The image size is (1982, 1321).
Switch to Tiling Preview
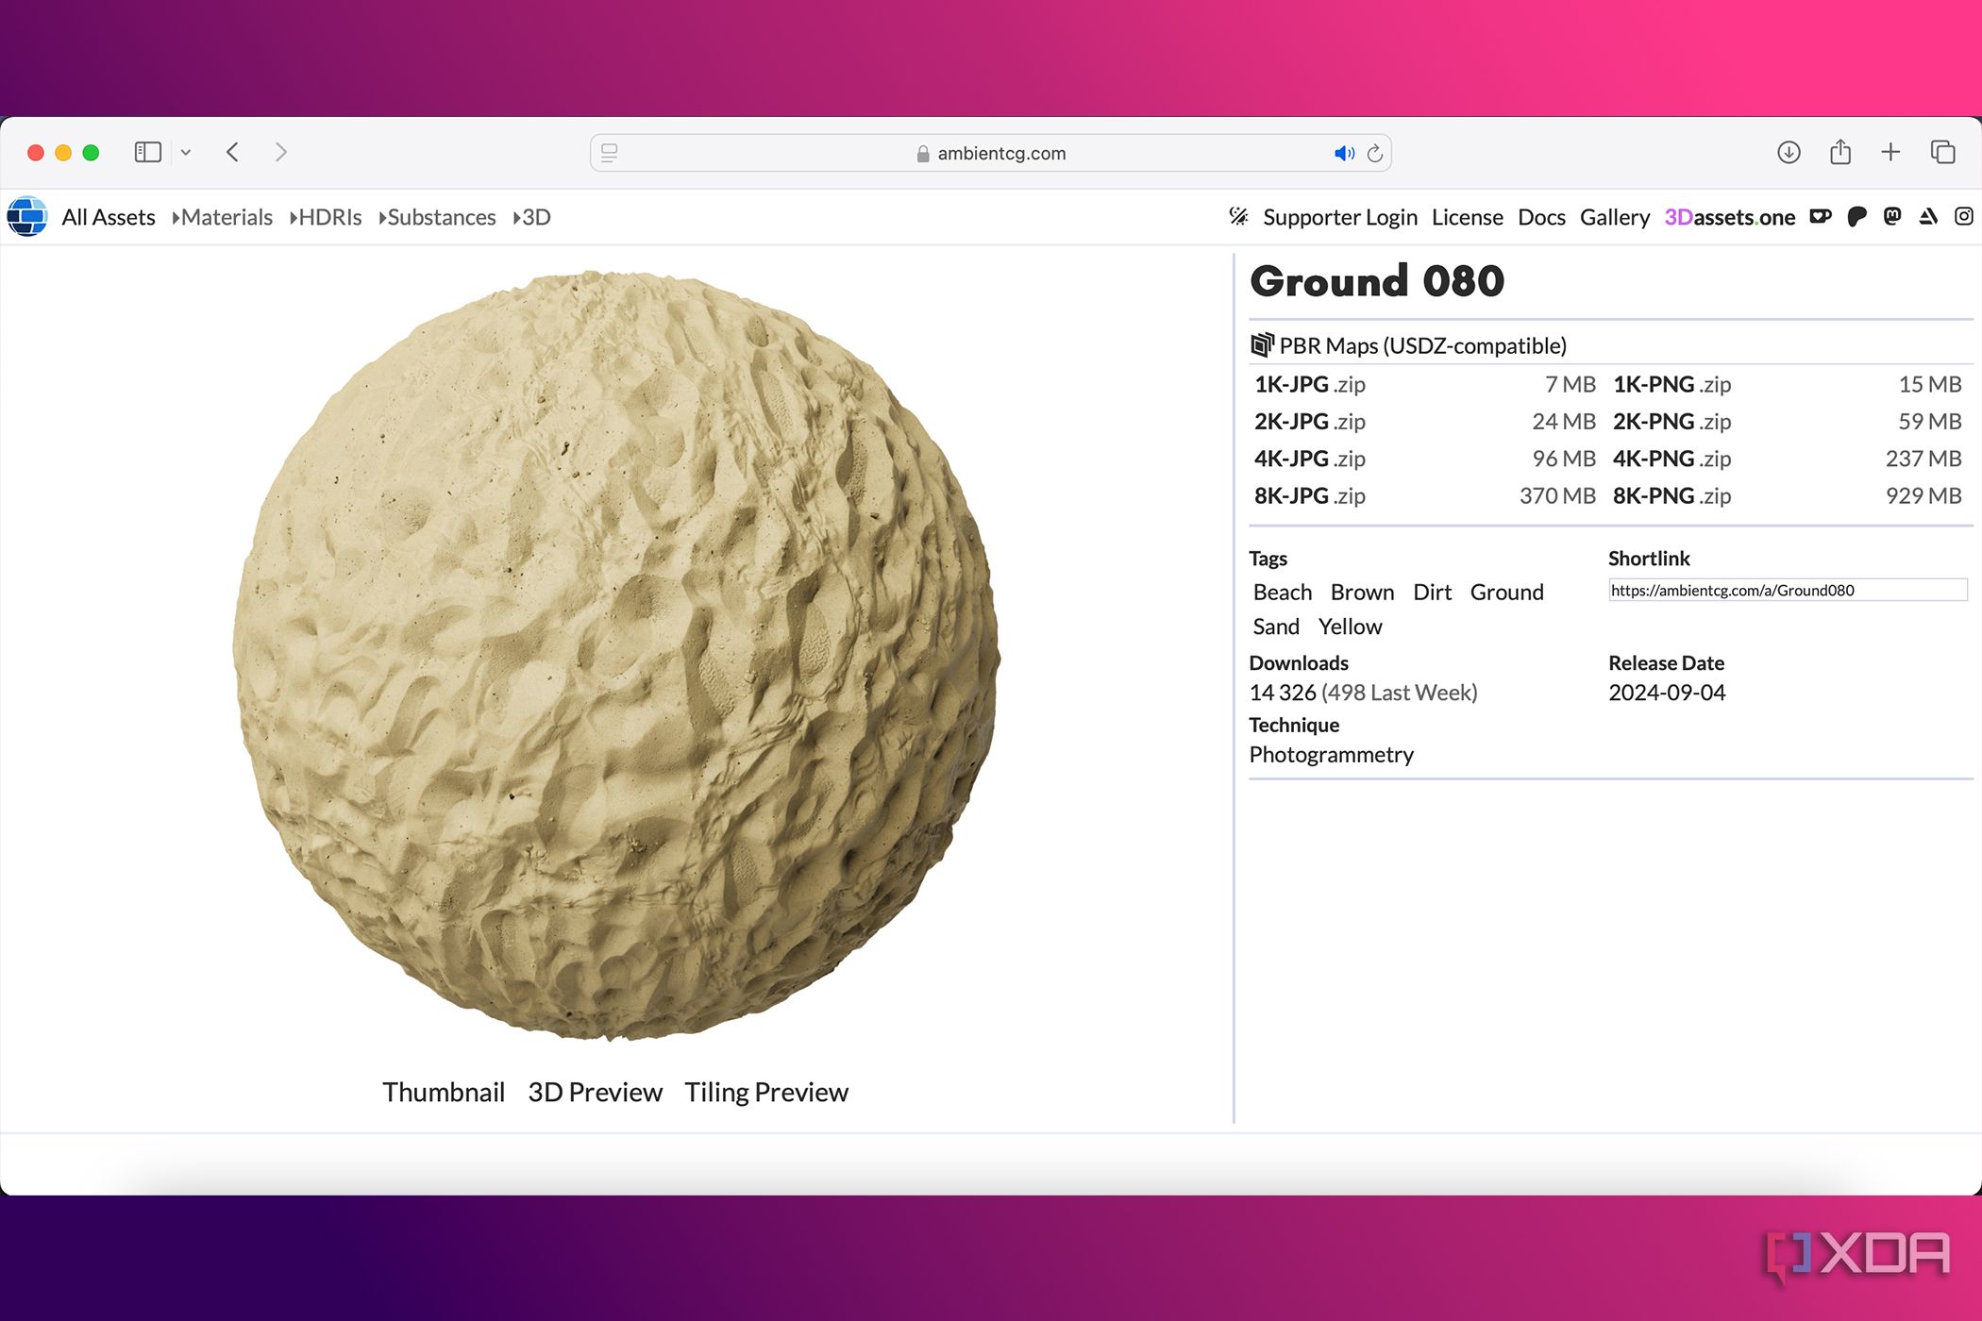coord(766,1092)
